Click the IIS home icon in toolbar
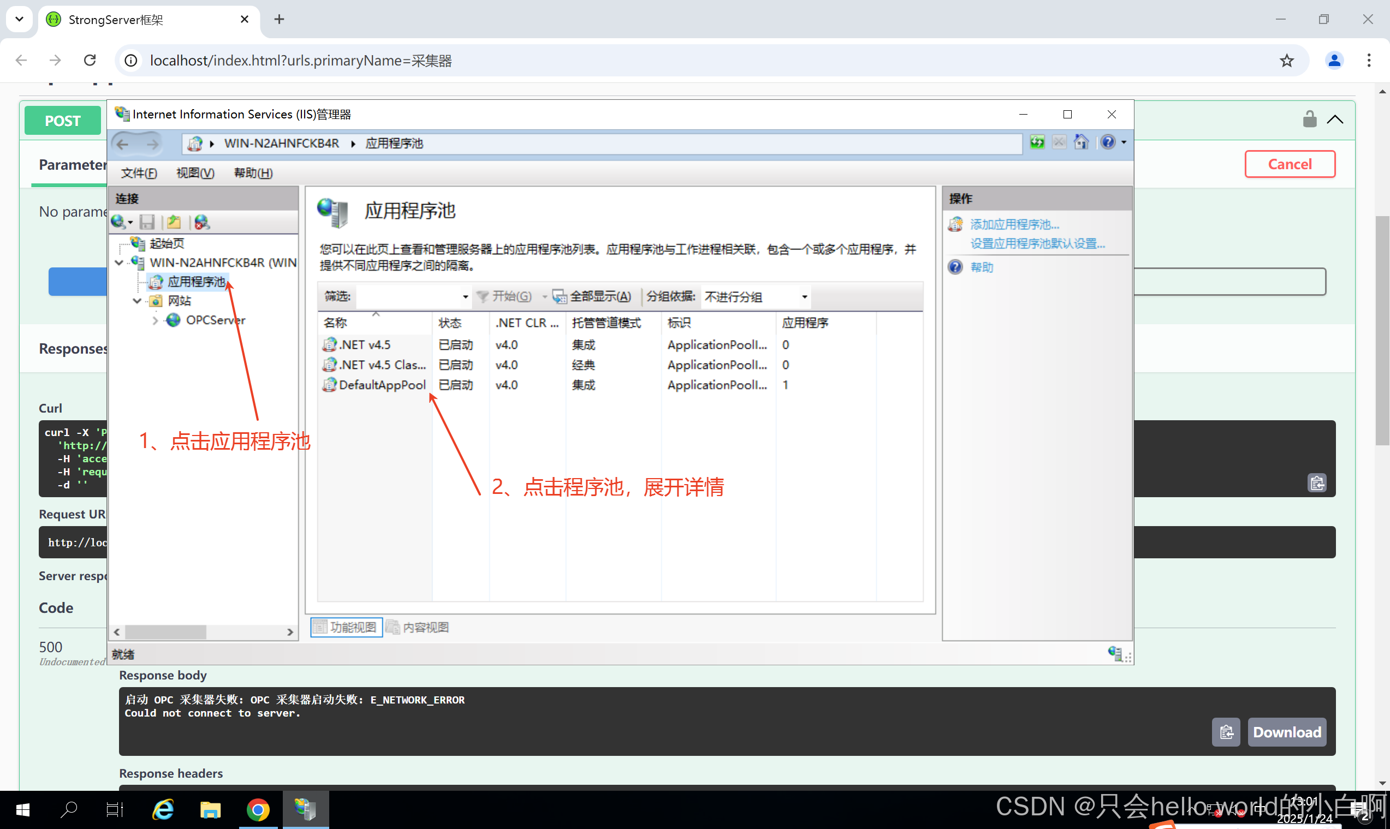The image size is (1390, 829). (x=1082, y=142)
